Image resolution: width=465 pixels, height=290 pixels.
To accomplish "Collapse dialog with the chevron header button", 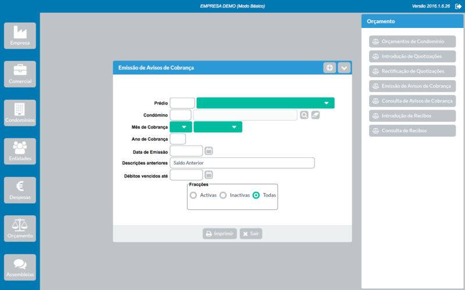I will (x=344, y=68).
